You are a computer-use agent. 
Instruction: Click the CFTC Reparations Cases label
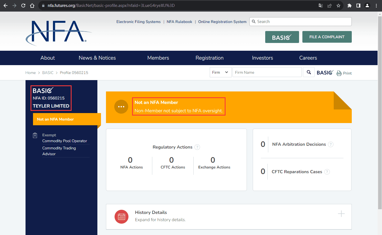(297, 172)
